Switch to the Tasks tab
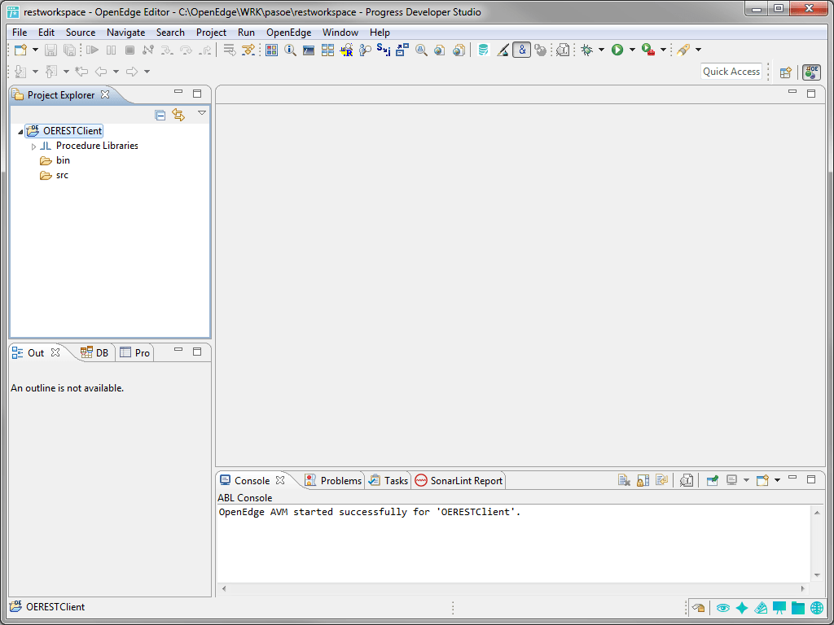834x625 pixels. [x=388, y=481]
